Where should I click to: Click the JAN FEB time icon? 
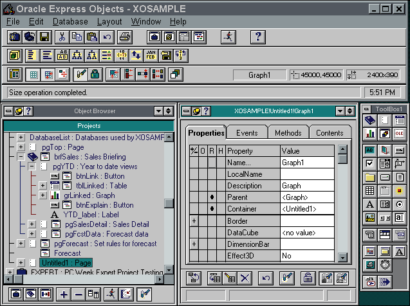pos(151,55)
